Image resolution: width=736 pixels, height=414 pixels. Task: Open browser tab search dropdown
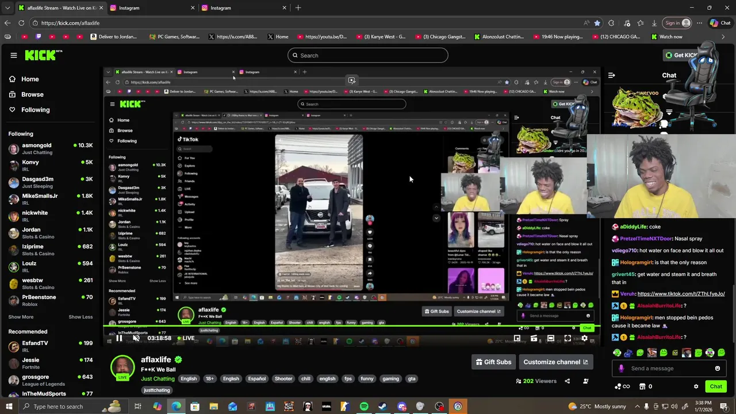(x=7, y=8)
